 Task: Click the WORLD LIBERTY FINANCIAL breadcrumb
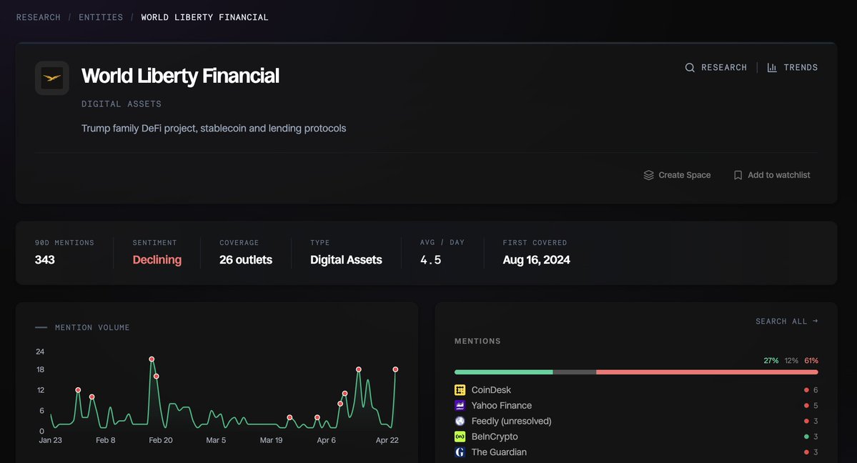pos(204,17)
